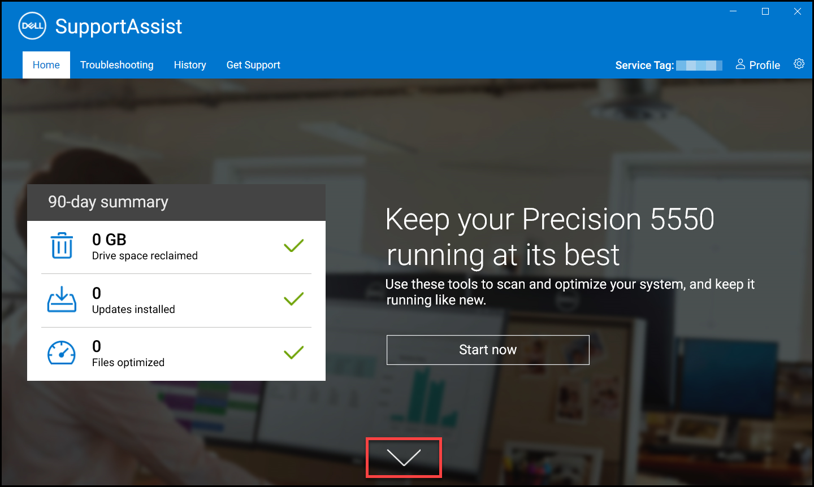Click the download icon next to Updates installed
The height and width of the screenshot is (487, 814).
(x=63, y=299)
